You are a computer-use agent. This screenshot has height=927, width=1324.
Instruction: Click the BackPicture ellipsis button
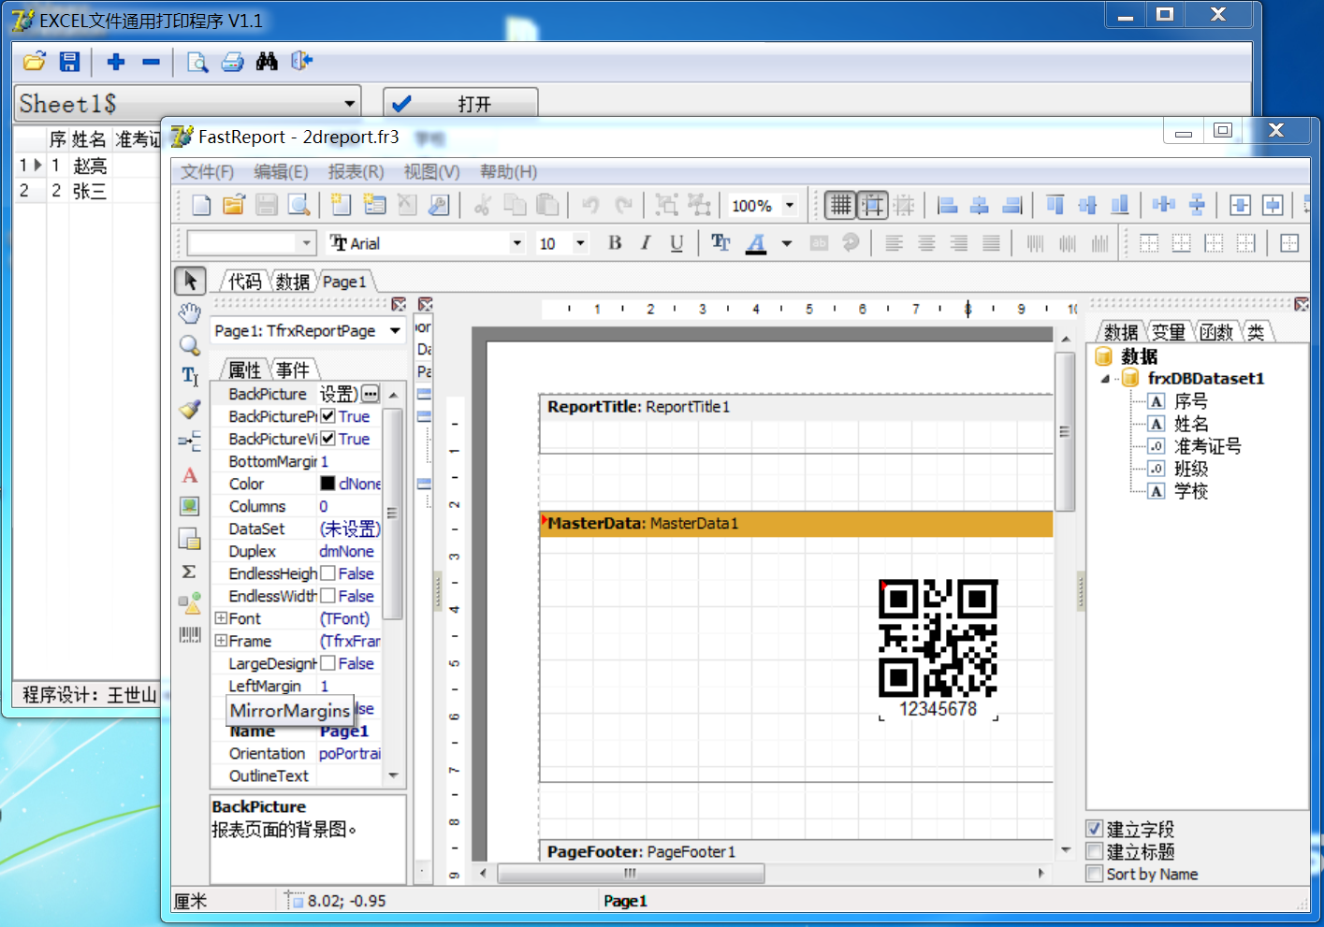[371, 394]
